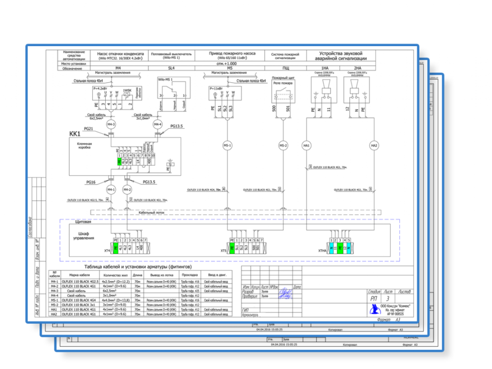Click 'Копировал' text on the second sheet
Image resolution: width=492 pixels, height=369 pixels.
[335, 330]
